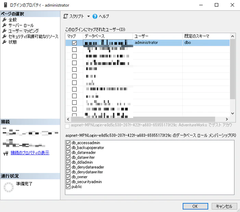Open the 全般 page
Screen dimensions: 240x212
(13, 20)
